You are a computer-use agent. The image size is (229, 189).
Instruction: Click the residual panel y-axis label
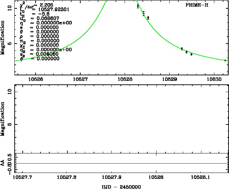click(x=3, y=163)
